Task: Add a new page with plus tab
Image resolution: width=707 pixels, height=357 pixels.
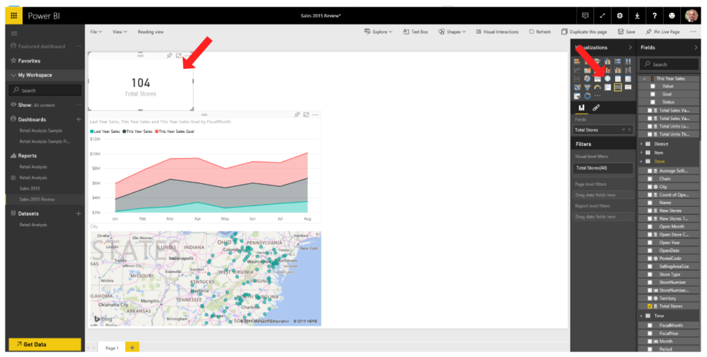Action: (132, 347)
